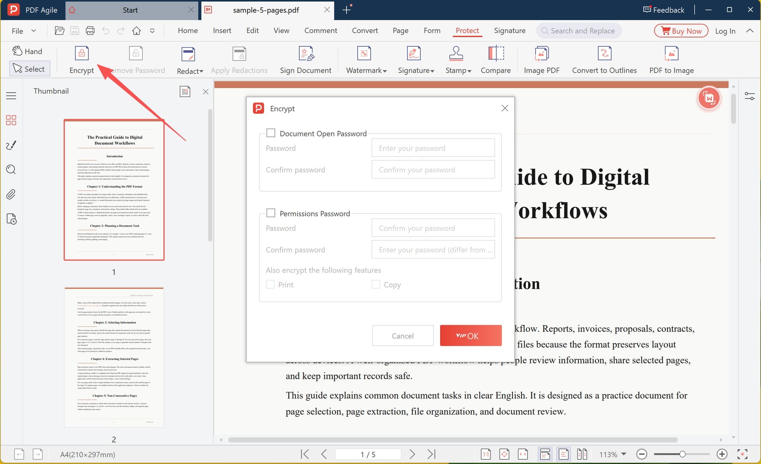Switch to the Convert tab

pyautogui.click(x=365, y=31)
